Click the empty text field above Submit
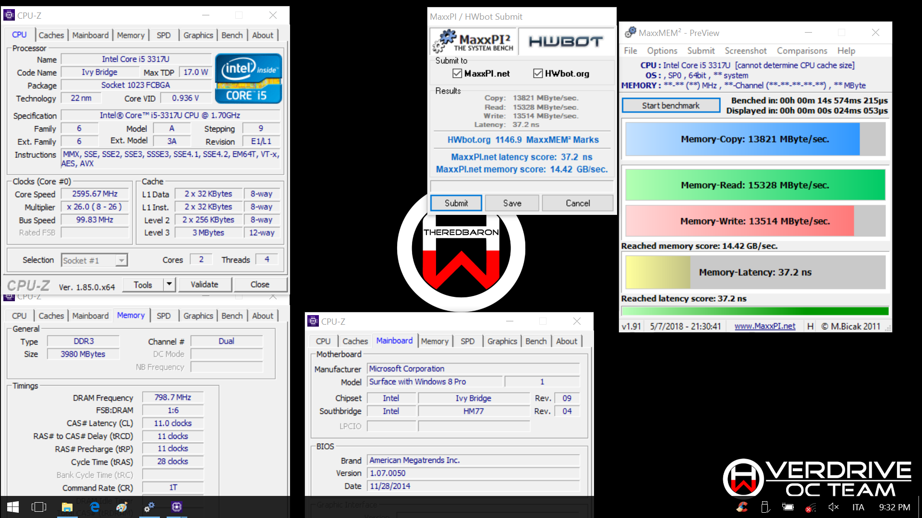Screen dimensions: 922x518 coord(522,186)
